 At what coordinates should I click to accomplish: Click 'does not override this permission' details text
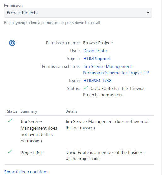click(107, 125)
